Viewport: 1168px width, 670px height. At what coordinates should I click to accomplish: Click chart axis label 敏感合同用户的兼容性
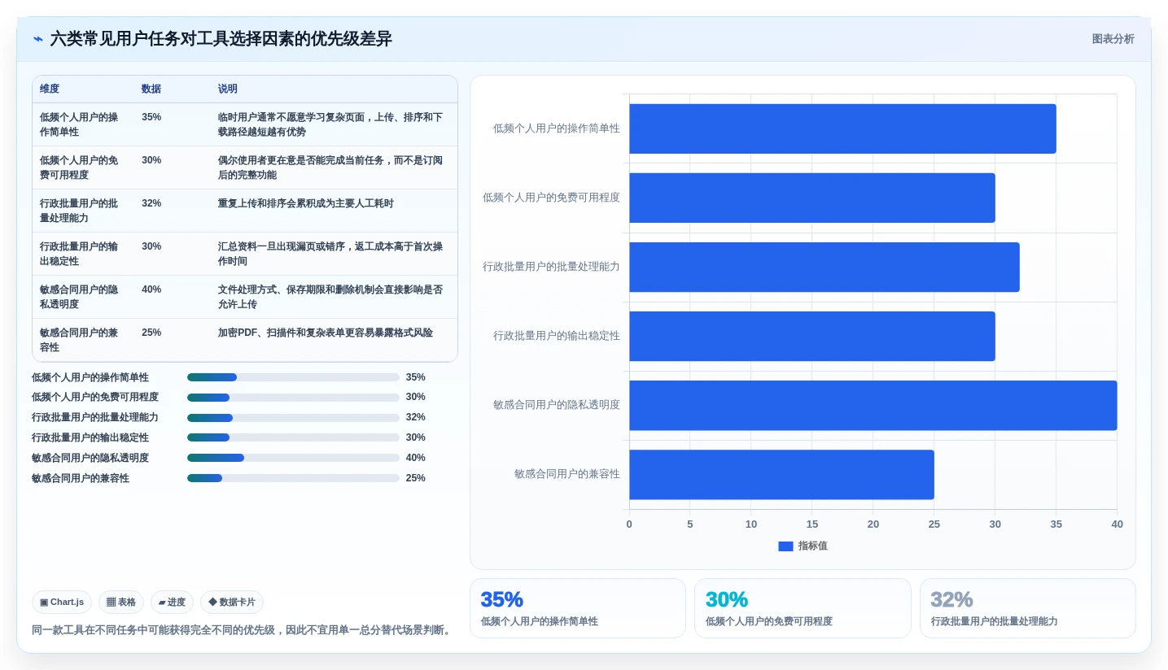click(567, 474)
